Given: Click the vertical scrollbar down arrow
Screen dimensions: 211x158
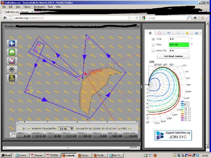Looking at the screenshot, I should (x=207, y=146).
